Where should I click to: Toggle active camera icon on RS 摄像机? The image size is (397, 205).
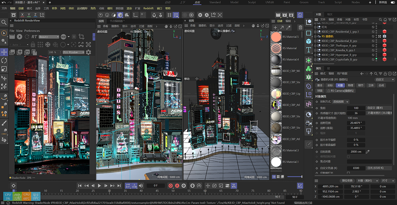click(x=380, y=36)
